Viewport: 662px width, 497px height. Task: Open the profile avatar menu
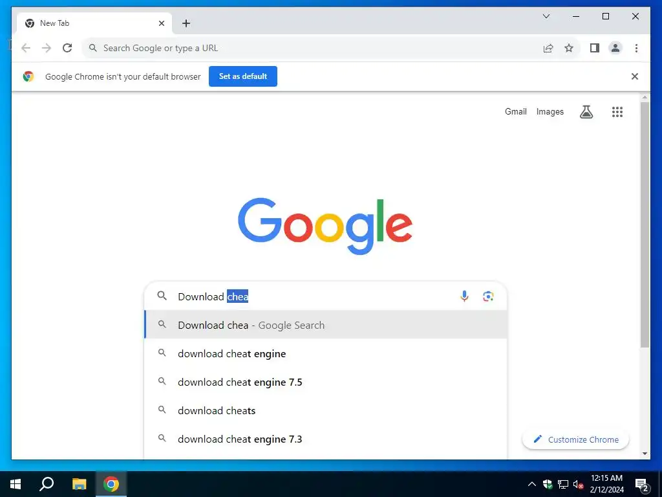(615, 48)
